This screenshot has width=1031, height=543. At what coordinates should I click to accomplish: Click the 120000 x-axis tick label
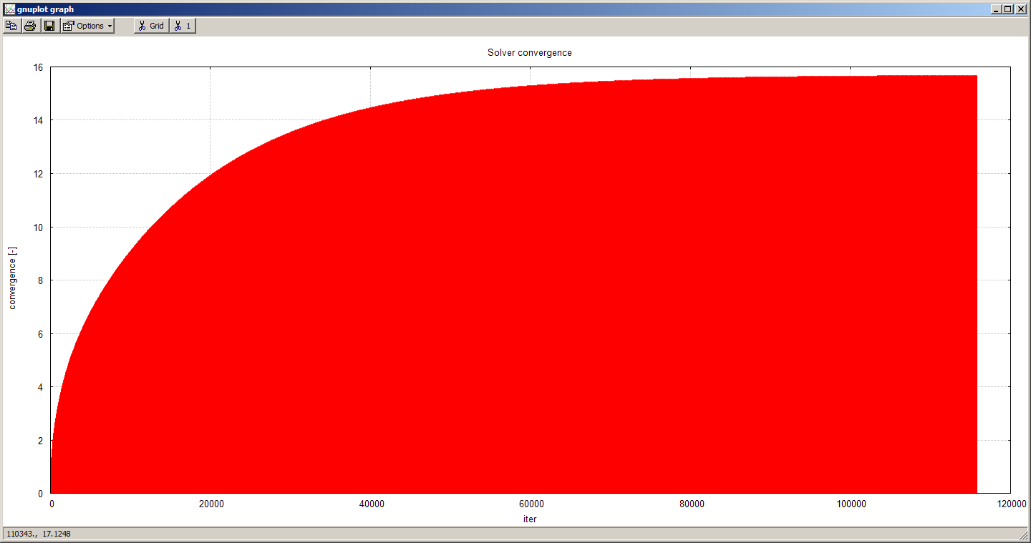click(1010, 504)
